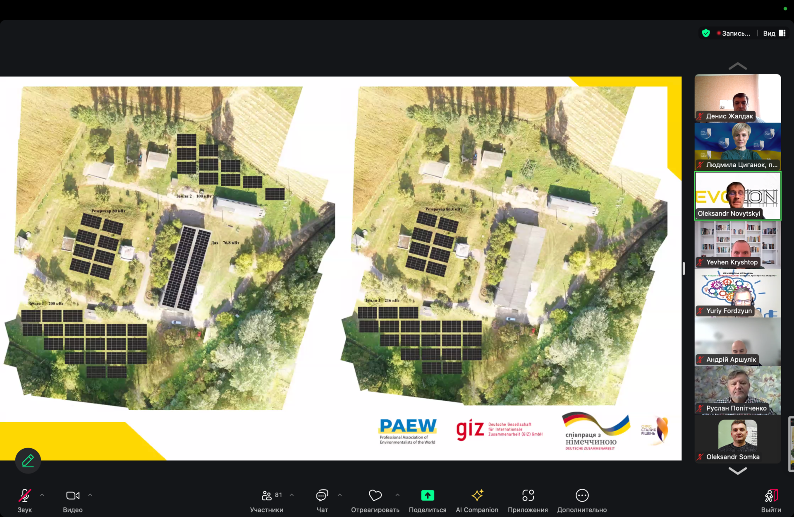Click the green Поделиться share screen icon

(x=427, y=495)
